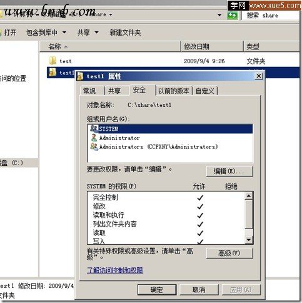Click the 高级(V) button
302x303 pixels.
click(229, 254)
